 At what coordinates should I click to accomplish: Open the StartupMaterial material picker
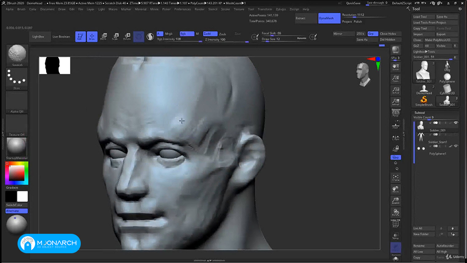17,148
